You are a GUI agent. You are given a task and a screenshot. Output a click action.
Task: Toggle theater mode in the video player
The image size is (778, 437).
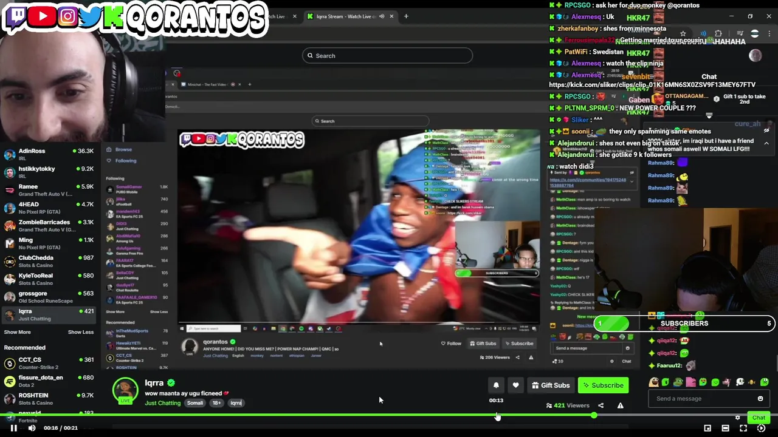[725, 428]
